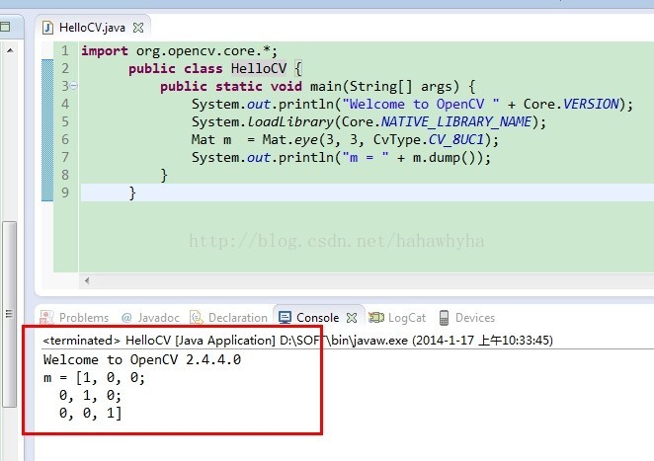Click line number 9 in the gutter
The image size is (654, 461).
(x=65, y=192)
